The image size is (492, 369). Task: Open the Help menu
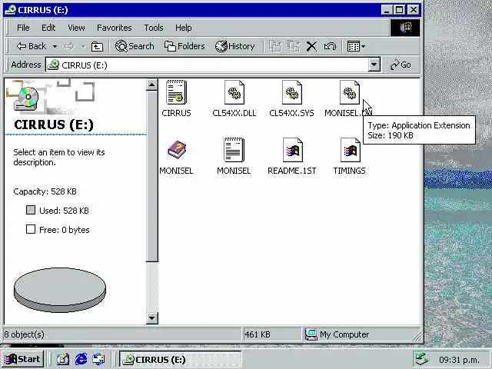pyautogui.click(x=183, y=28)
